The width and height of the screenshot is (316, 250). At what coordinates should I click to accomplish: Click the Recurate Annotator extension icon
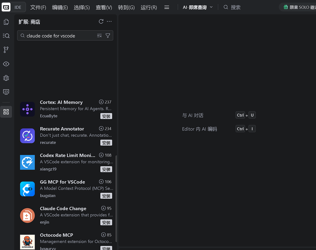(27, 136)
